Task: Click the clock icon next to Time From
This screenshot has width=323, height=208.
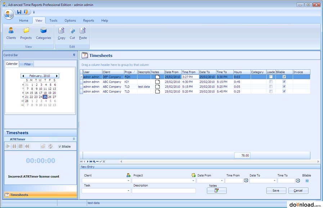Action: click(x=246, y=180)
